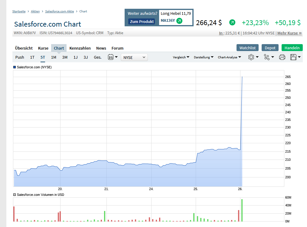The width and height of the screenshot is (307, 227).
Task: Open the calendar date range picker icon
Action: tap(111, 57)
